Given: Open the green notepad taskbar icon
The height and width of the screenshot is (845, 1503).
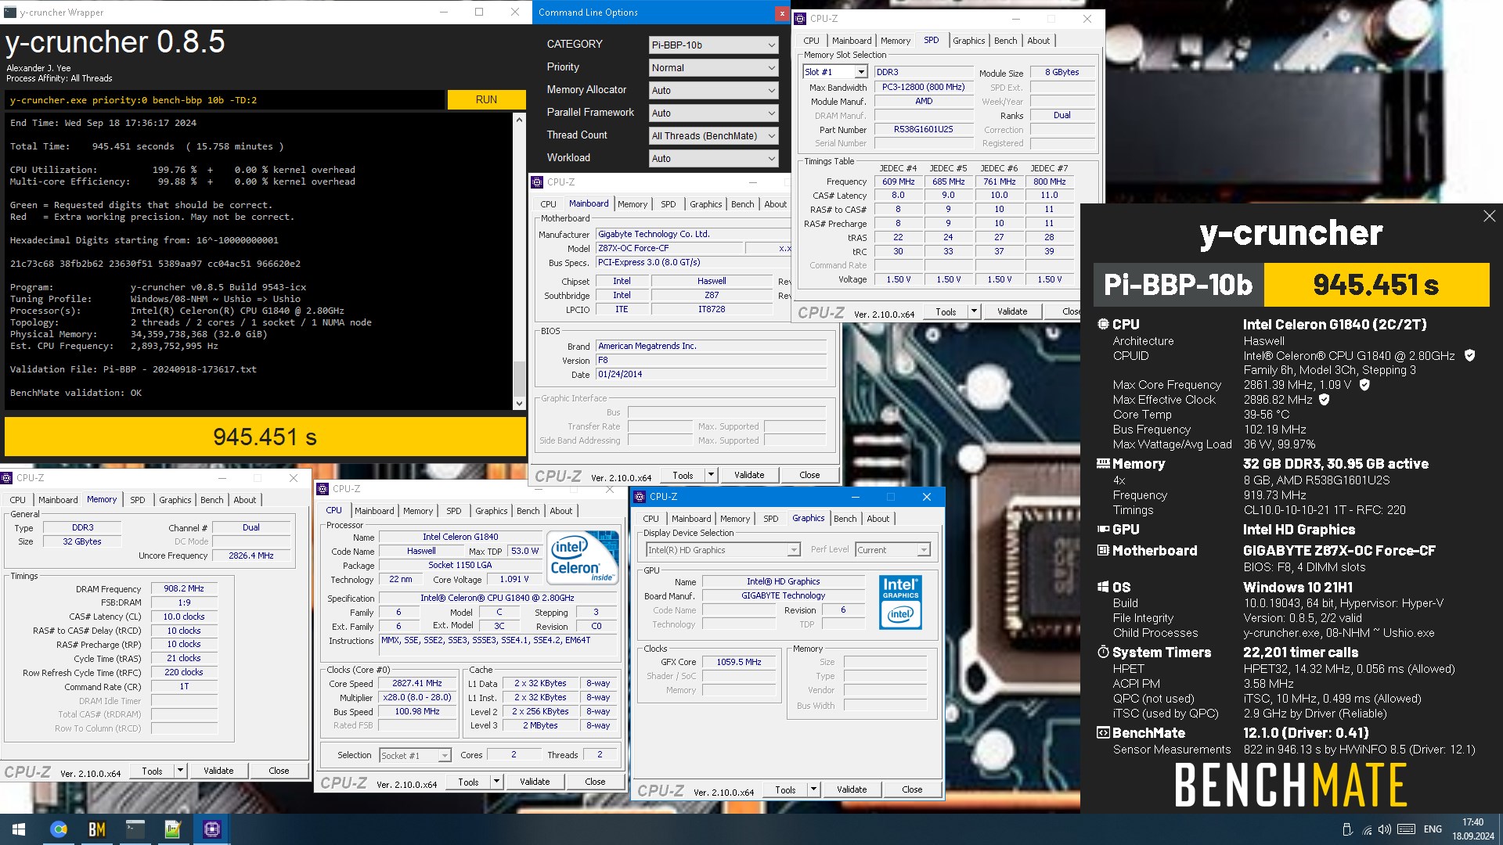Looking at the screenshot, I should 173,829.
